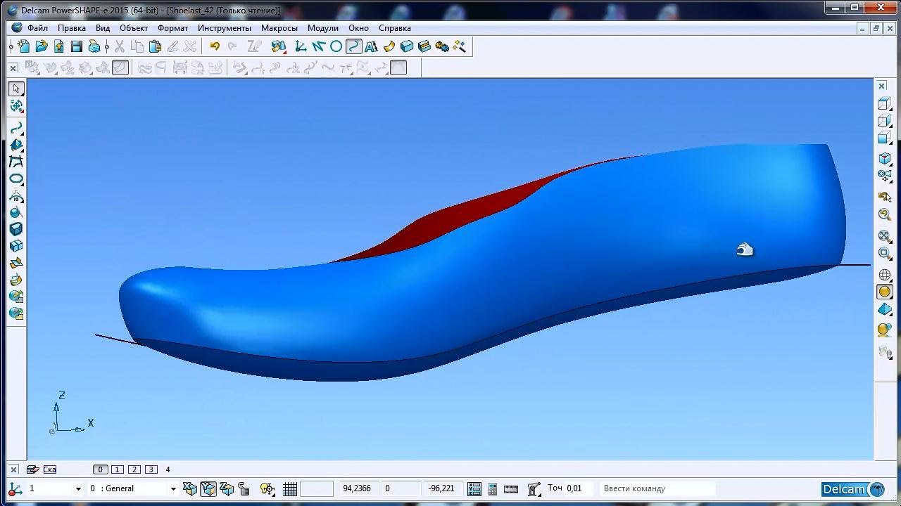Toggle level 0 button
The width and height of the screenshot is (901, 506).
pyautogui.click(x=101, y=469)
